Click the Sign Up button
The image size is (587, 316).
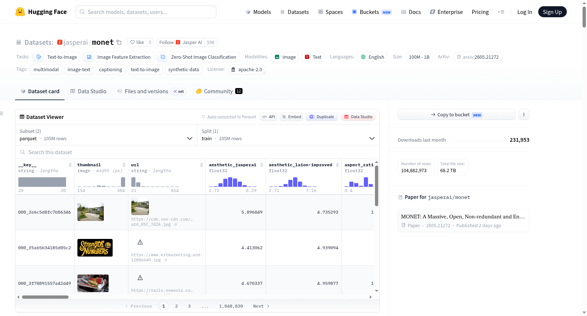pyautogui.click(x=552, y=12)
